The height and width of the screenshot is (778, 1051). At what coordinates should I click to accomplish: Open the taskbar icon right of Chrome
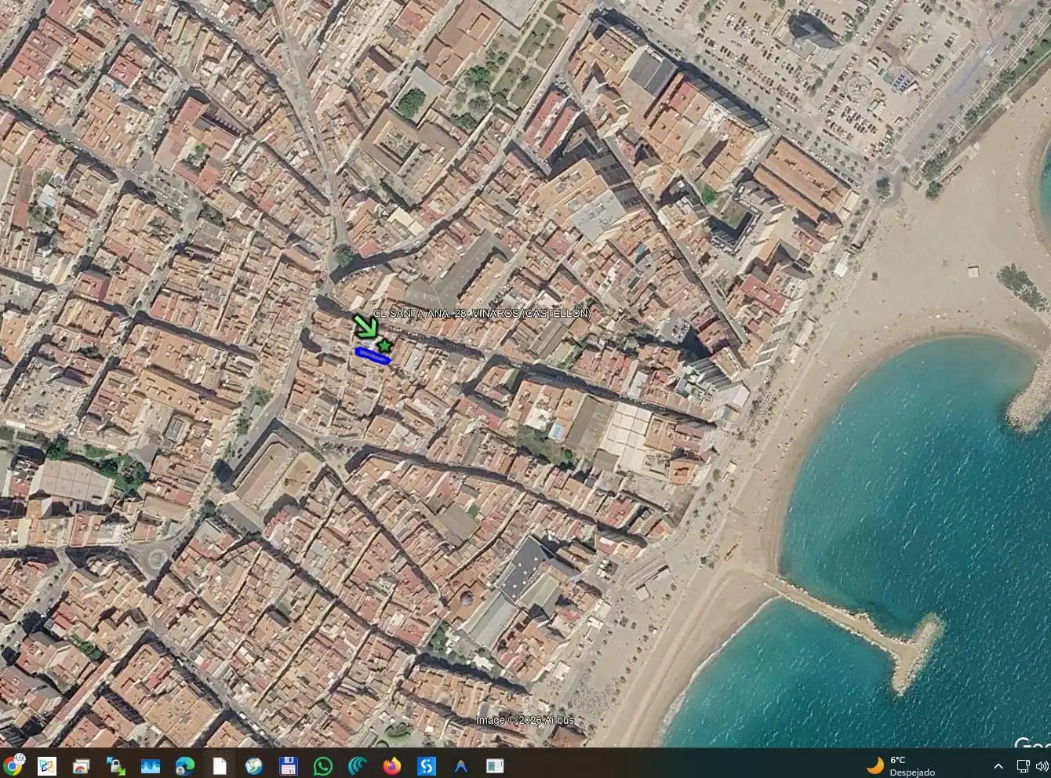point(47,765)
